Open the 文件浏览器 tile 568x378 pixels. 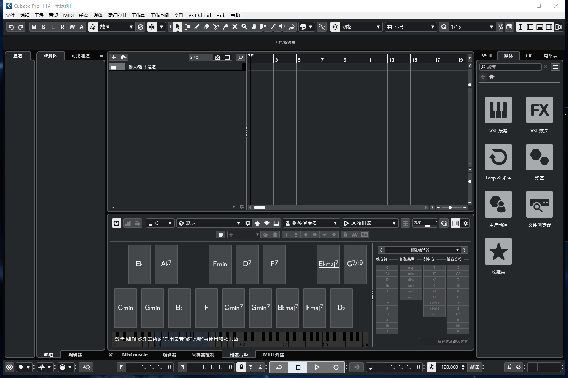(539, 204)
